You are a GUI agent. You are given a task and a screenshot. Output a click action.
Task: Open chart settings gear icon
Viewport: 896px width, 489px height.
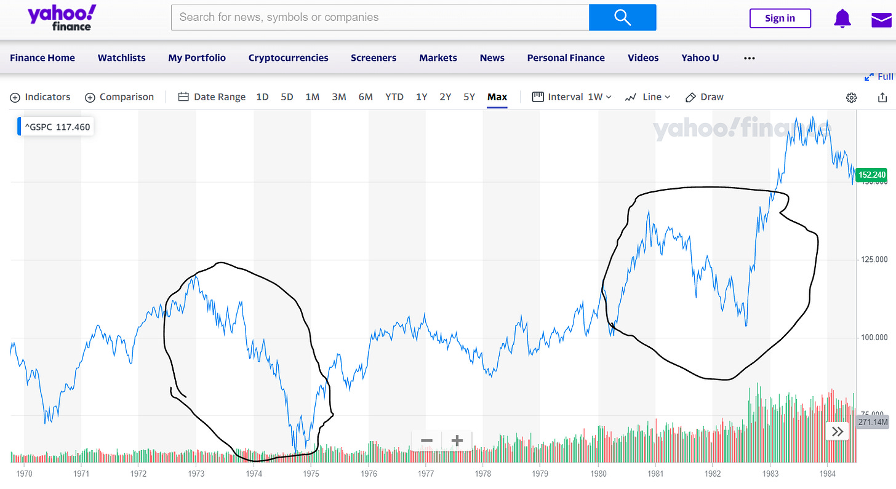click(x=852, y=97)
